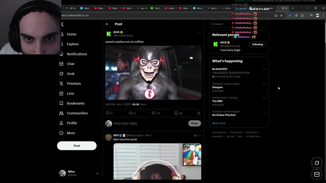The width and height of the screenshot is (326, 183).
Task: Click the Grok sidebar icon
Action: [61, 74]
